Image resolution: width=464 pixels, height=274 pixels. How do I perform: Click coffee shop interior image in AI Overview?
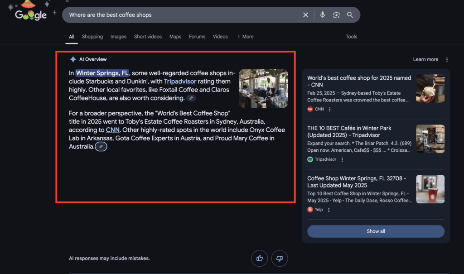tap(263, 88)
